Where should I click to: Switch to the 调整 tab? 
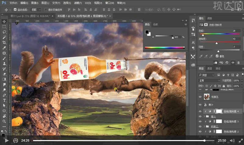(210, 18)
